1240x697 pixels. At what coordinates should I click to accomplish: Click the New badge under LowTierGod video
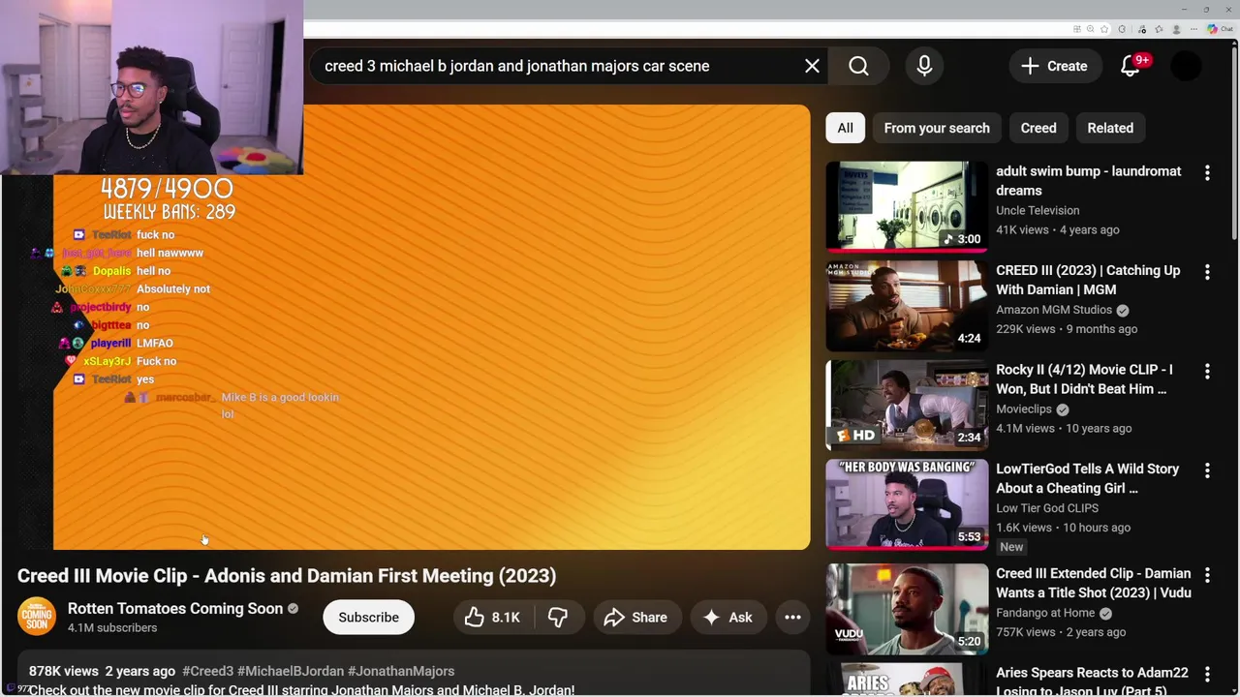click(x=1011, y=547)
